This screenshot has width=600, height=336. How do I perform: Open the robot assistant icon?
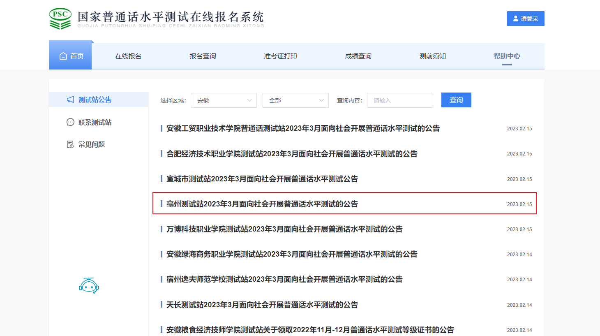coord(89,285)
